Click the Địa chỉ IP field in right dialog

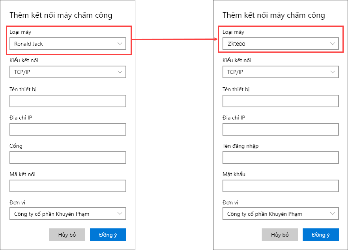coord(281,129)
